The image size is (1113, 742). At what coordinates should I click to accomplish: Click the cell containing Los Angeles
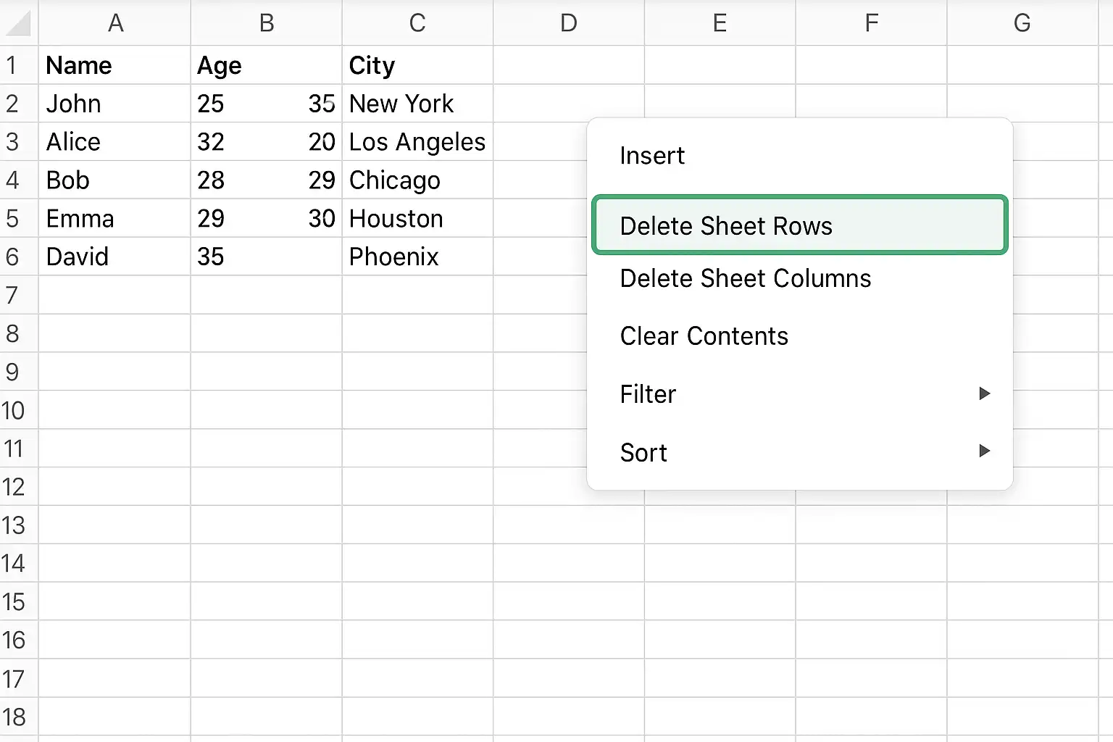[417, 142]
